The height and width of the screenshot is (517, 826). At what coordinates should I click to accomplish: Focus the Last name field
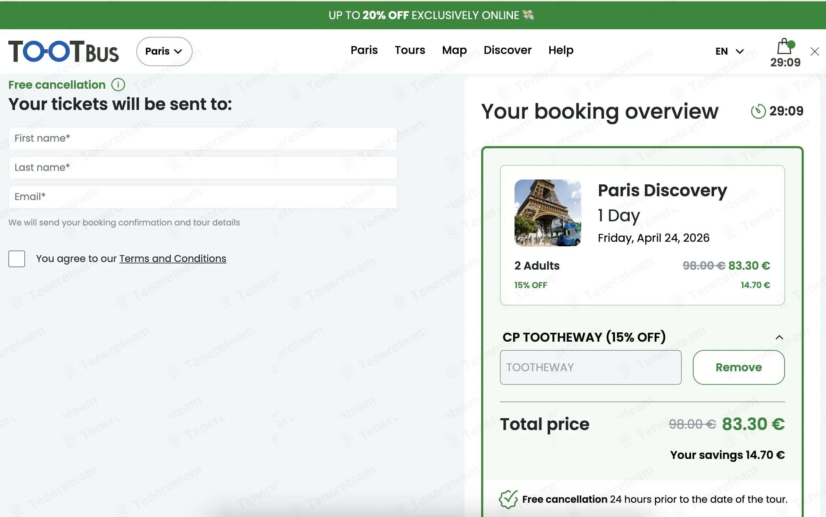203,167
